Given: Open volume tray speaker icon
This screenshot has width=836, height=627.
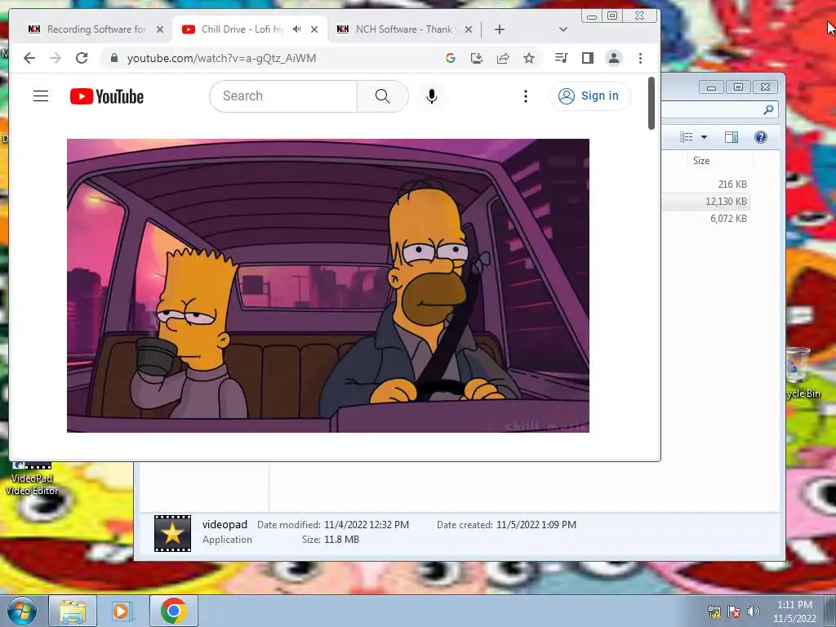Looking at the screenshot, I should tap(753, 611).
